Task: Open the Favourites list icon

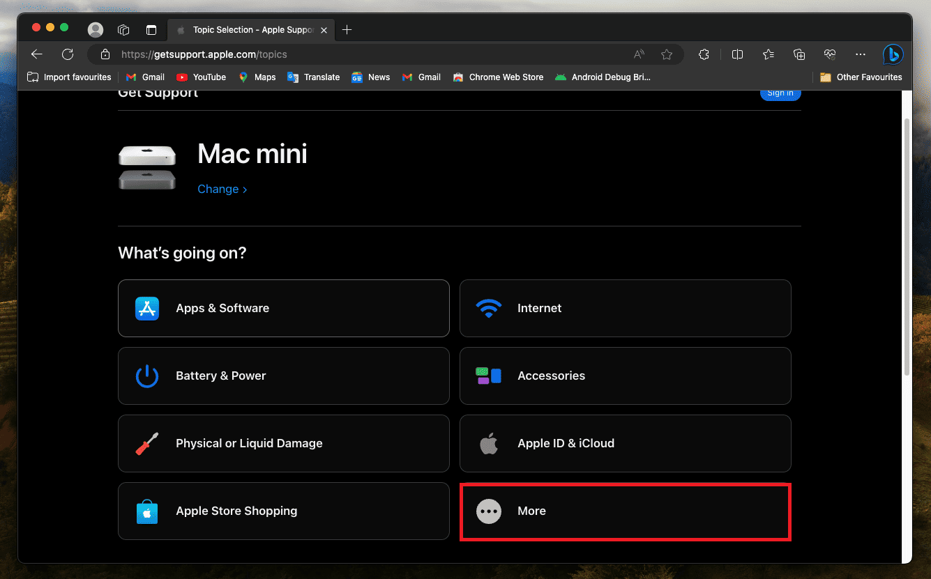Action: (x=769, y=54)
